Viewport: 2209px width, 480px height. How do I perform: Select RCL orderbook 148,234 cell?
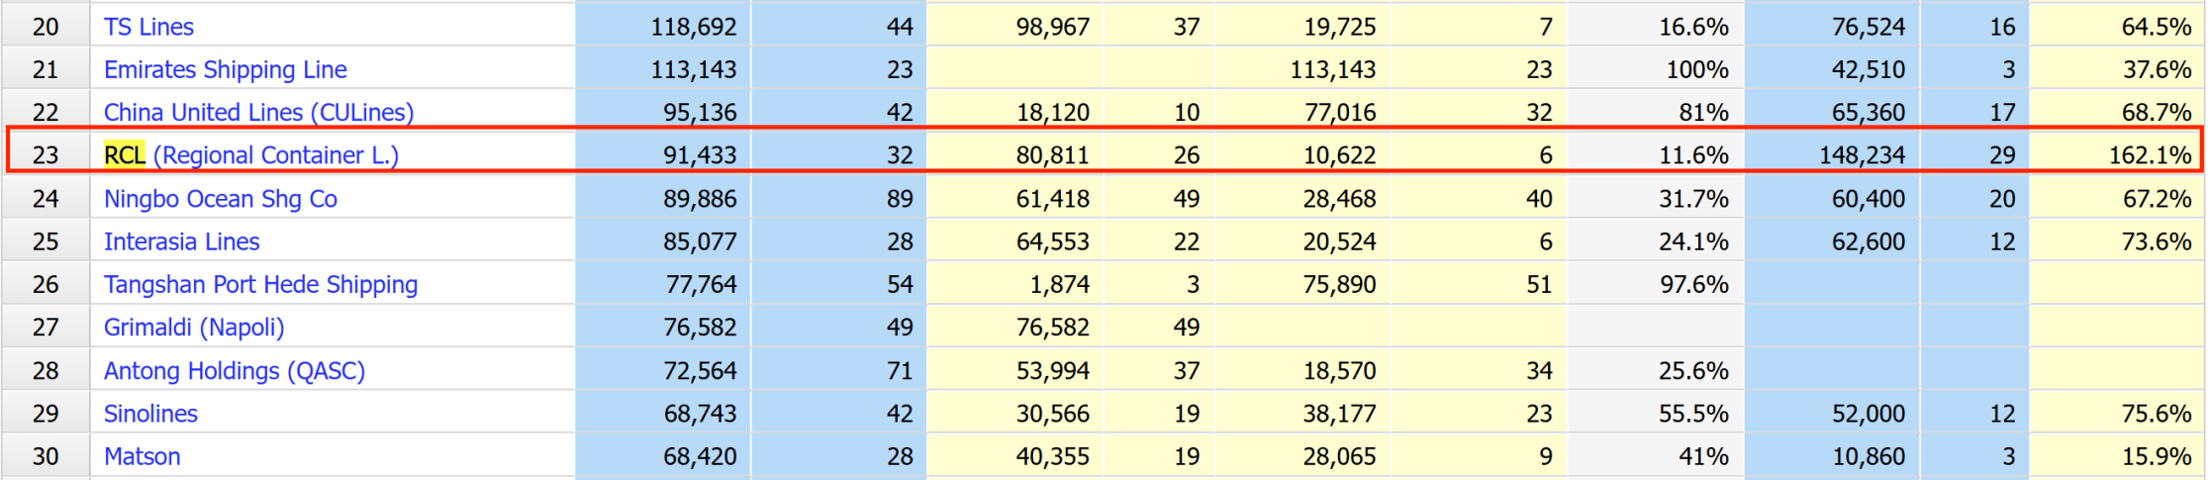[x=1832, y=154]
